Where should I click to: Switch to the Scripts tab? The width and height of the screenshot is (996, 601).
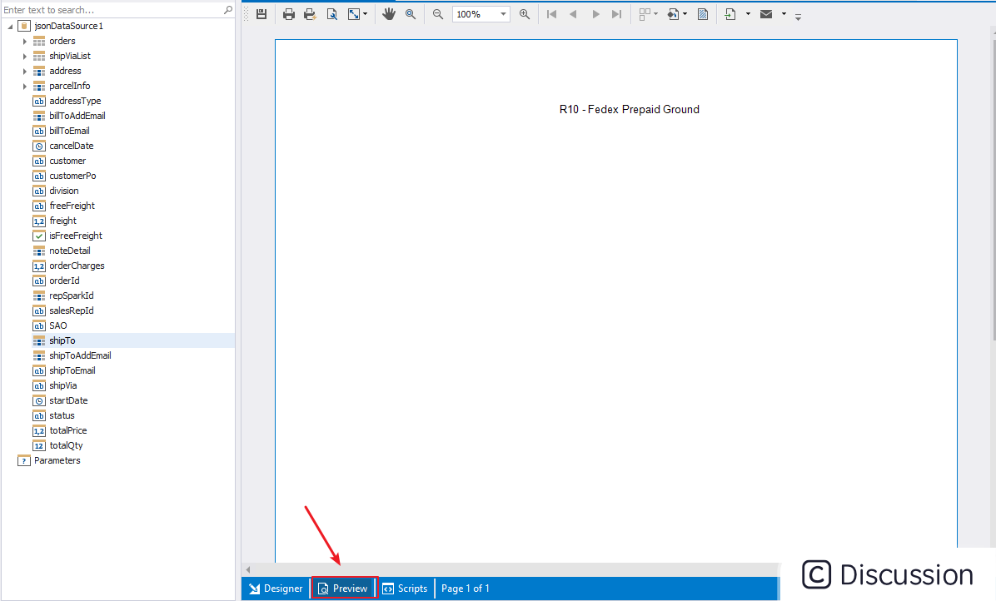[x=406, y=589]
